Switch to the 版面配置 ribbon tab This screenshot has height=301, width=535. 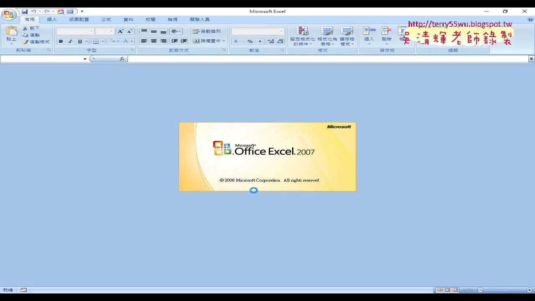[79, 20]
